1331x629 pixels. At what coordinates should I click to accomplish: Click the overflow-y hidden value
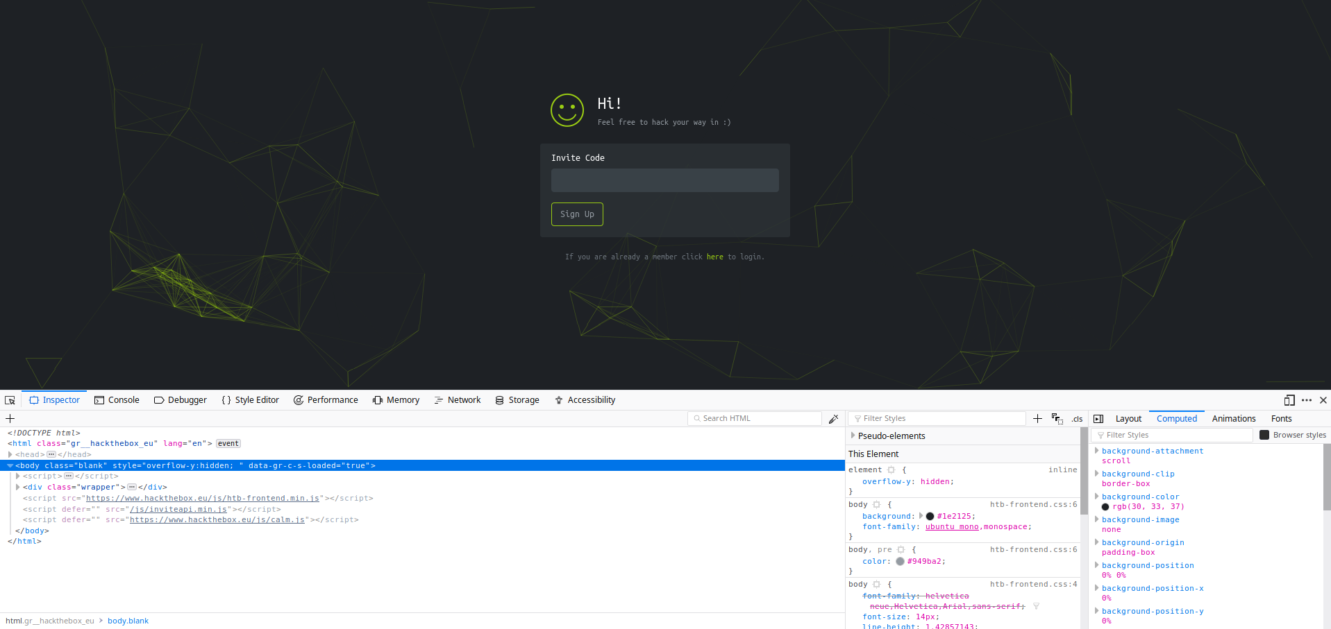(936, 482)
